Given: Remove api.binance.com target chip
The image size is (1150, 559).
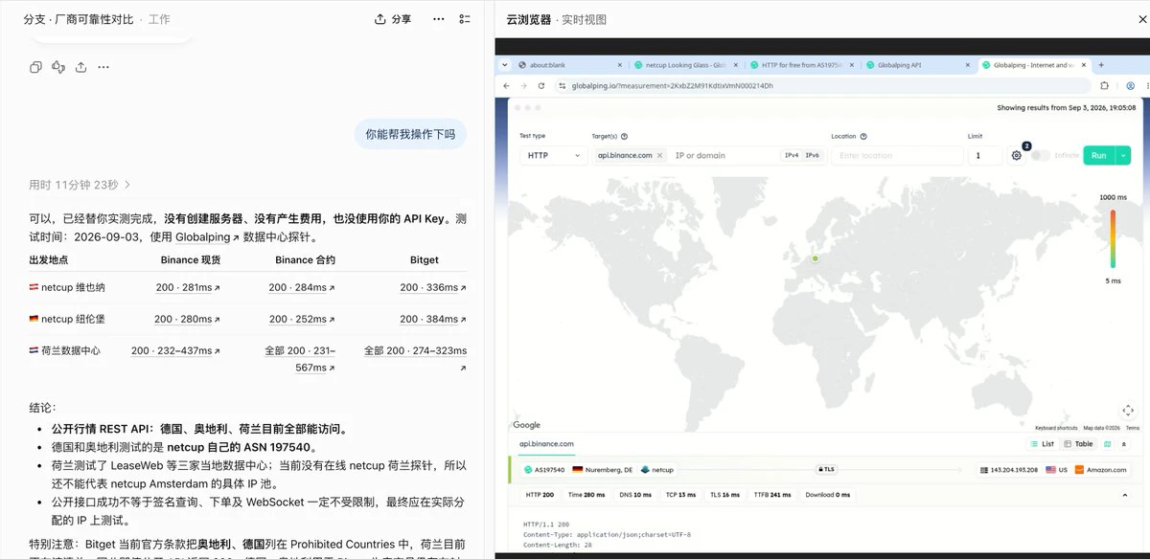Looking at the screenshot, I should (659, 155).
